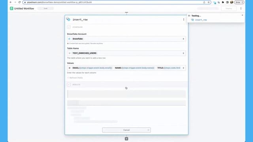
Task: Click the NAME value entry
Action: click(x=135, y=68)
